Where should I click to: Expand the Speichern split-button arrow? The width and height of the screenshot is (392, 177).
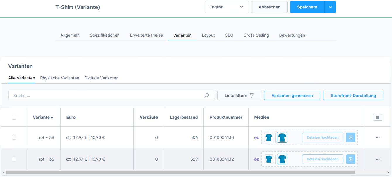pos(330,7)
